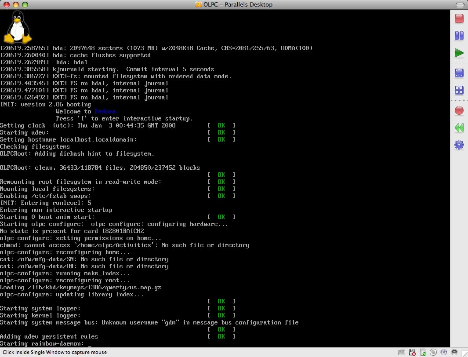The image size is (468, 357).
Task: Switch the VM to full screen mode
Action: point(459,73)
